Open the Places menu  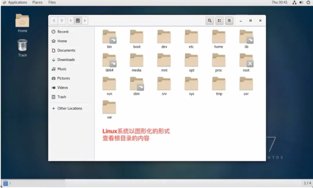37,2
